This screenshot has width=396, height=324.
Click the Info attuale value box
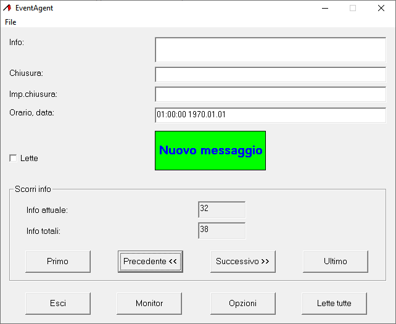[221, 210]
